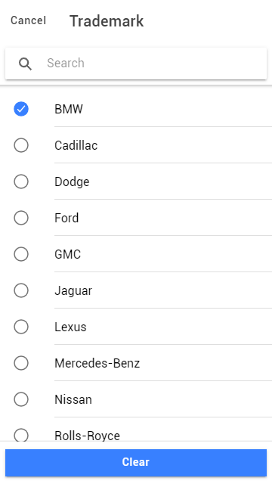272x484 pixels.
Task: Click the Cadillac text label
Action: click(76, 145)
